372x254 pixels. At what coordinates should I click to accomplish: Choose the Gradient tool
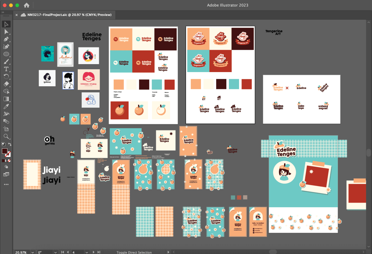pos(6,99)
